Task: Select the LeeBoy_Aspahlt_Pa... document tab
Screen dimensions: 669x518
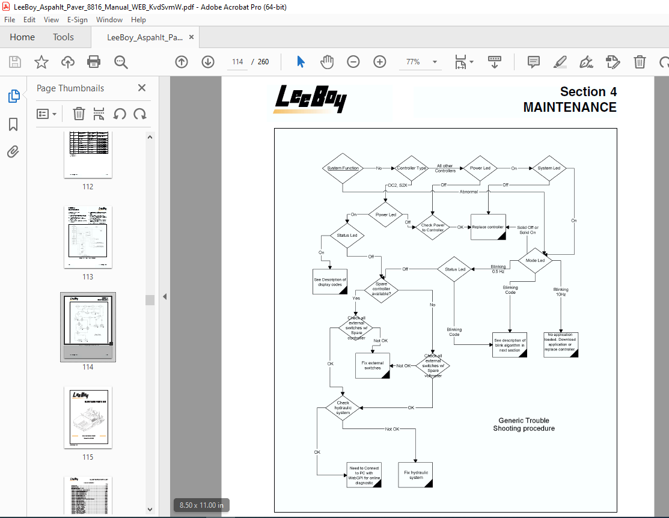Action: coord(145,37)
